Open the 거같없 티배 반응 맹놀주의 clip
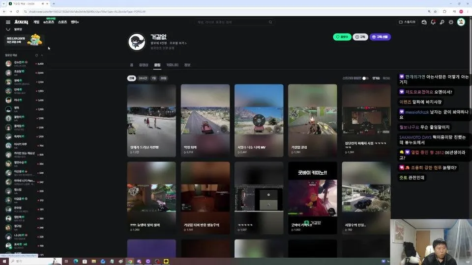Screen dimensions: 472x265 [206, 198]
